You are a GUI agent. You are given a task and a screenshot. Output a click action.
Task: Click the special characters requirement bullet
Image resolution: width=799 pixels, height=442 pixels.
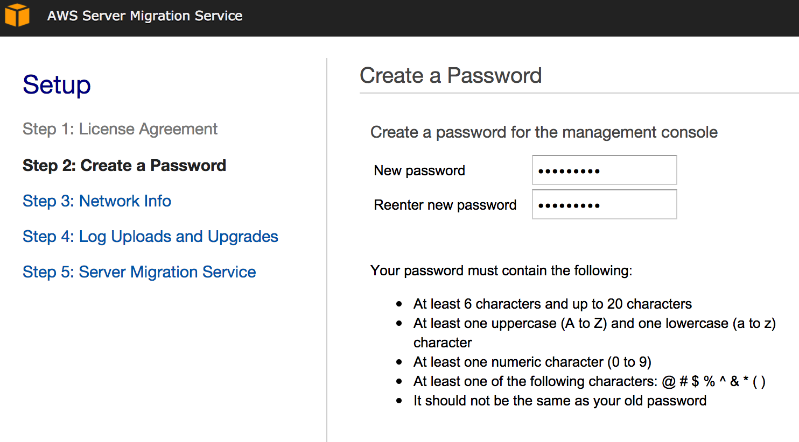click(589, 382)
